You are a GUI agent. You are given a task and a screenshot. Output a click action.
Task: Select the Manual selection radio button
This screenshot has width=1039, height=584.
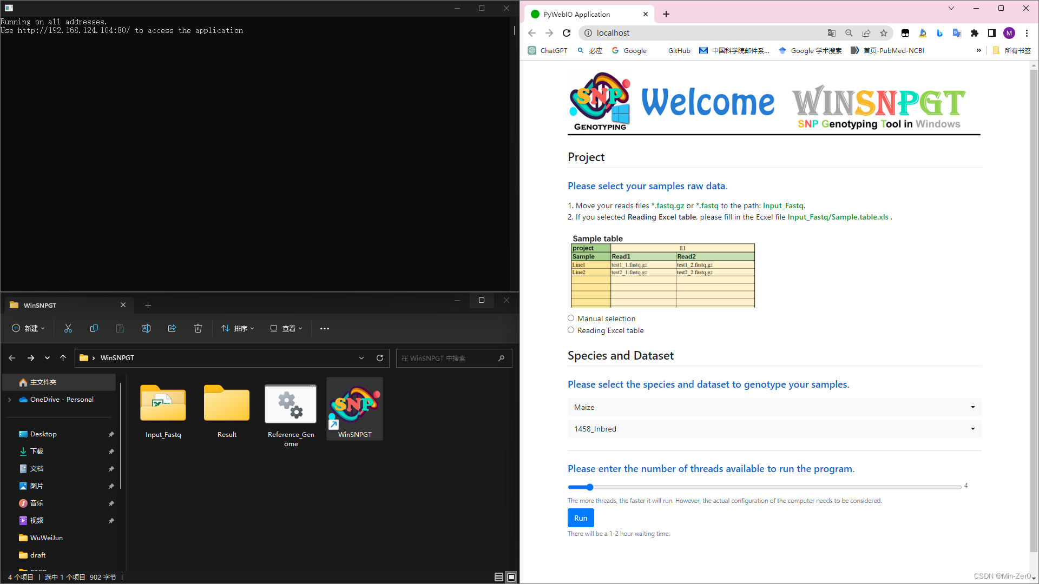[571, 318]
